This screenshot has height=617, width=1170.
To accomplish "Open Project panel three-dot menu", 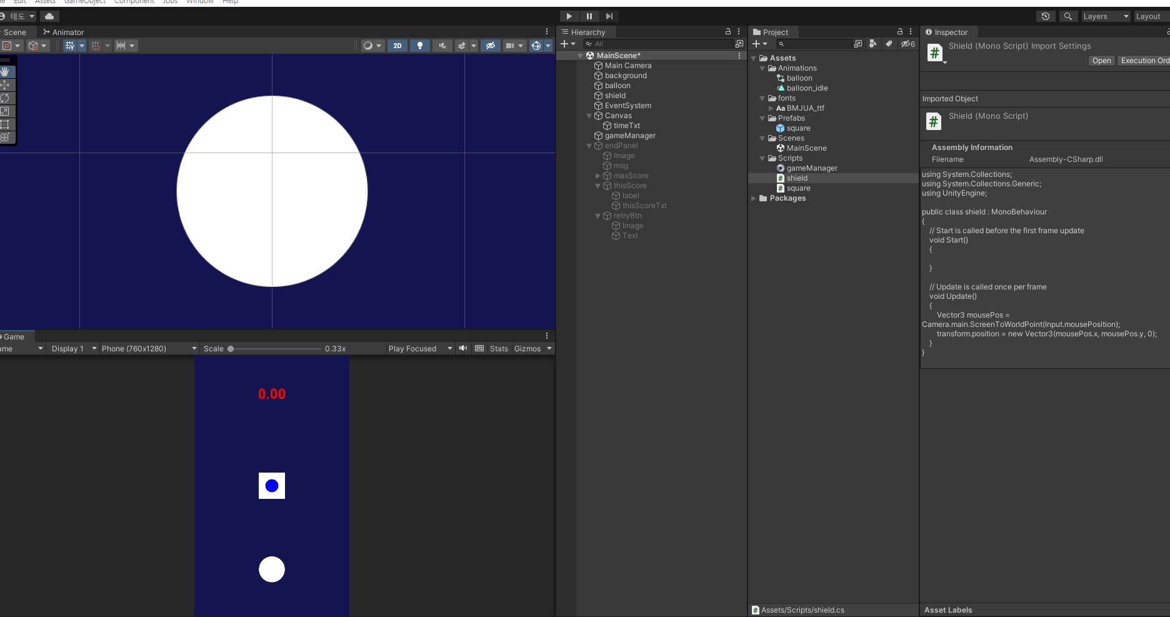I will click(911, 31).
